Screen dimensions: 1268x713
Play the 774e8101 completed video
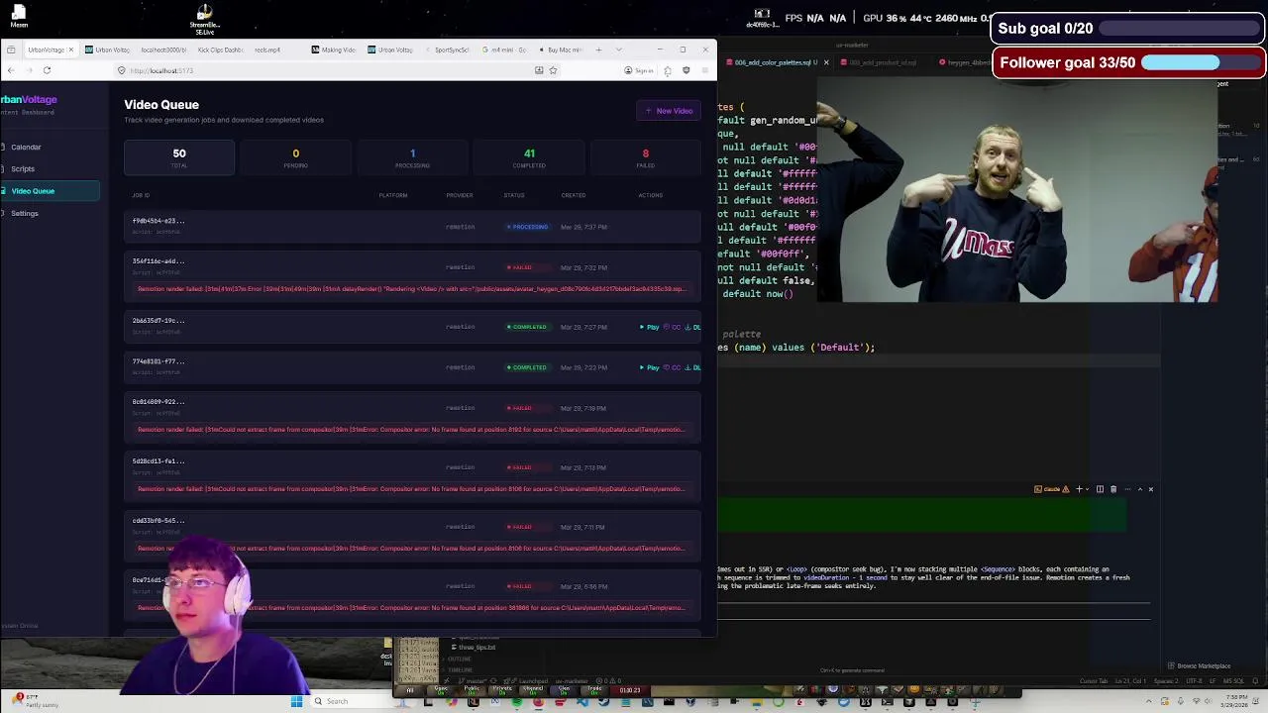pyautogui.click(x=650, y=367)
